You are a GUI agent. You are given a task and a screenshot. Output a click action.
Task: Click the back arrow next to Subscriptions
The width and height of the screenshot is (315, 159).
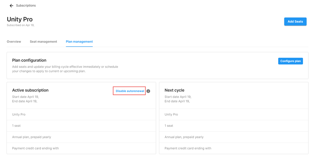tap(11, 6)
